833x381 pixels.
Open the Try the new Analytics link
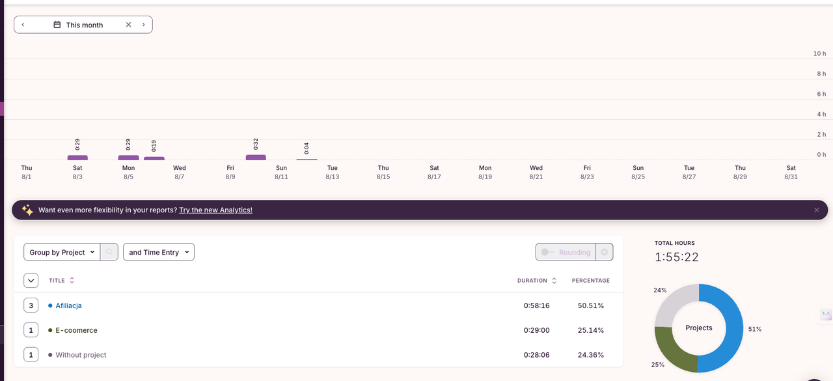215,210
